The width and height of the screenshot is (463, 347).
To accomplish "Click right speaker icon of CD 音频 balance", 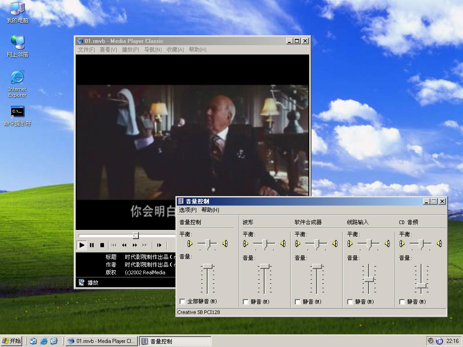I will pos(439,244).
